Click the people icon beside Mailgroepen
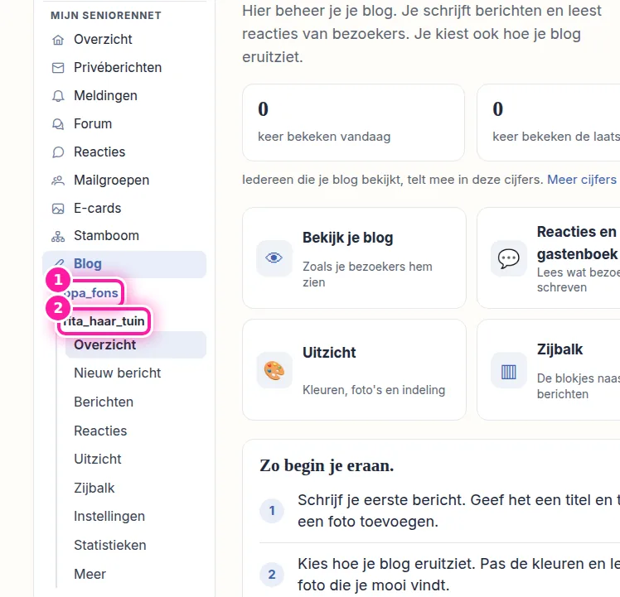This screenshot has width=620, height=597. coord(58,181)
